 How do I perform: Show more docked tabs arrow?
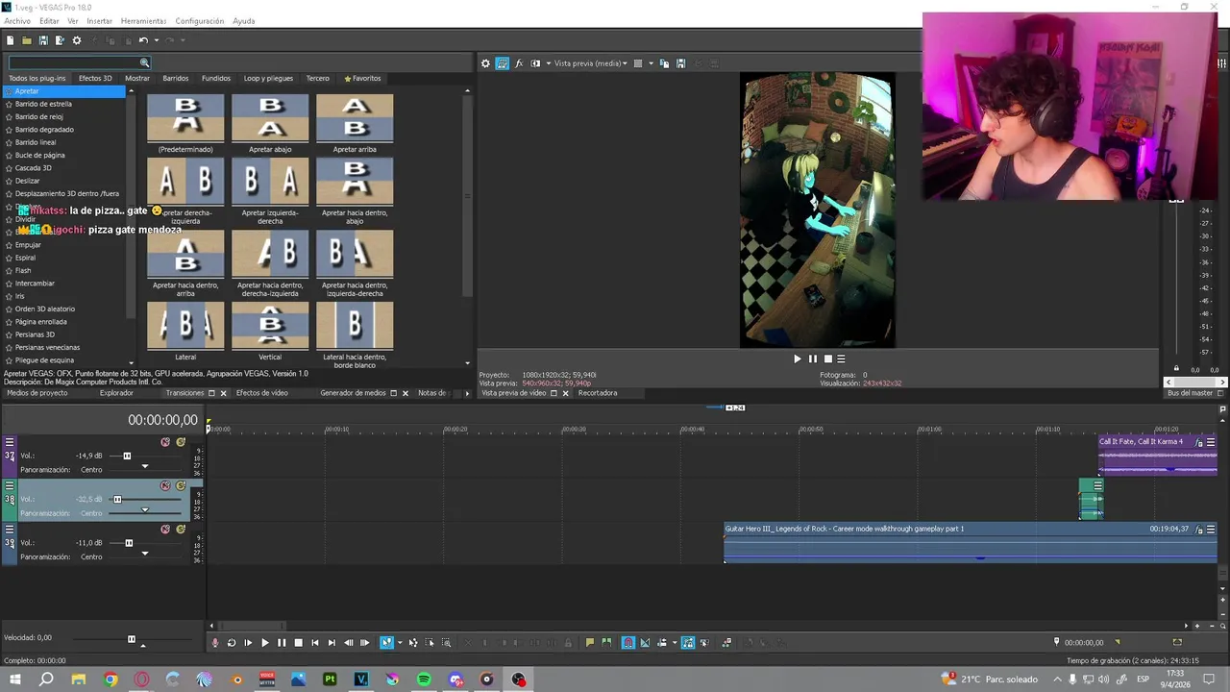468,393
